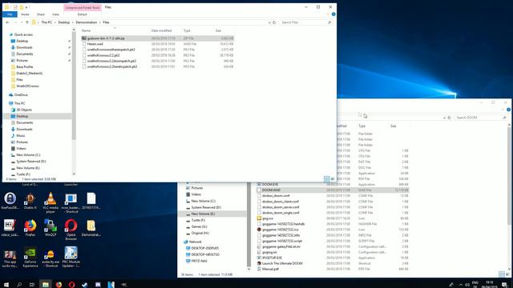The height and width of the screenshot is (288, 513).
Task: Click Desktop in the address bar breadcrumb
Action: [64, 22]
